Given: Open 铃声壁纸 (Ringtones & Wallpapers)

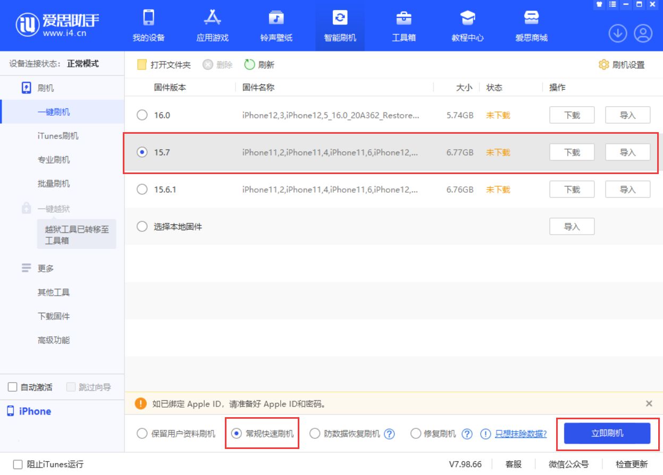Looking at the screenshot, I should pos(276,24).
